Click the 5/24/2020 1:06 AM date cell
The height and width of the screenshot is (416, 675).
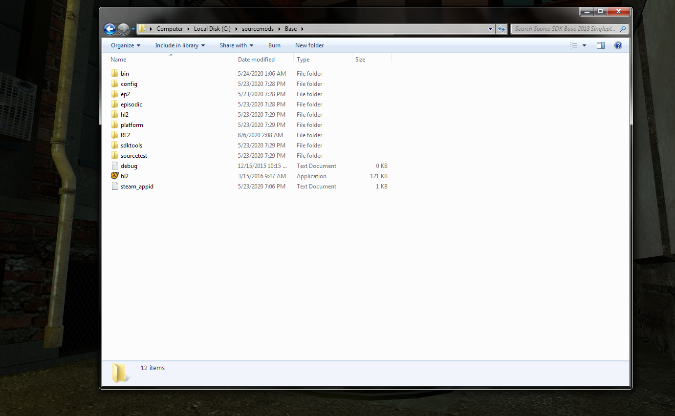(x=262, y=74)
